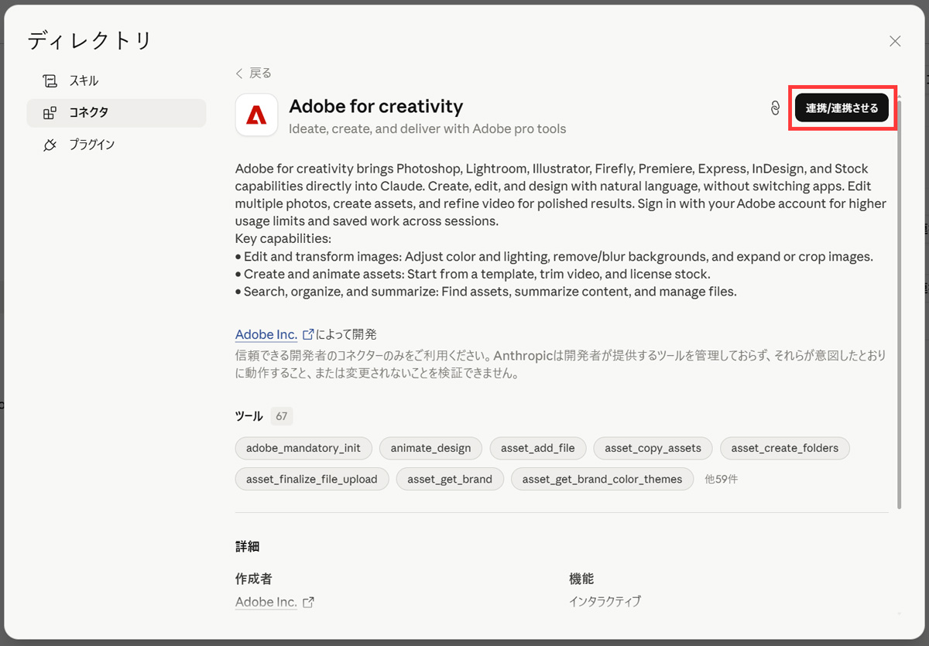Select the asset_finalize_file_upload tool chip
The image size is (929, 646).
[312, 479]
